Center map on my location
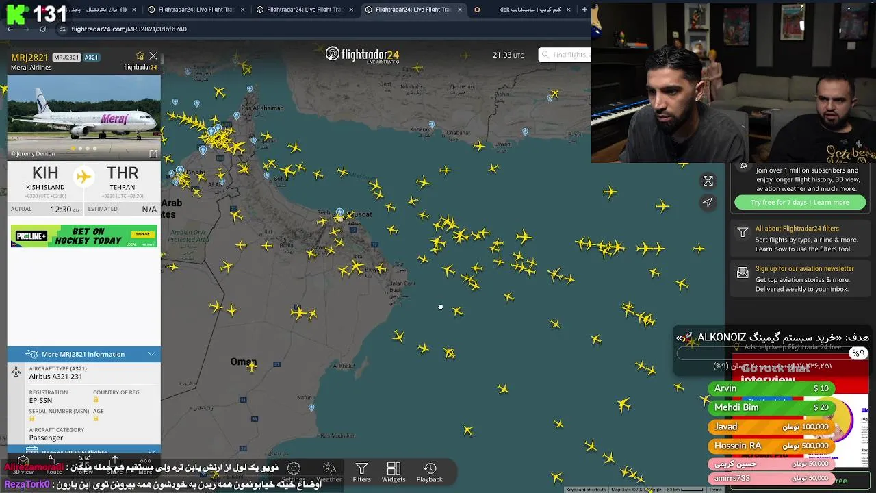The height and width of the screenshot is (493, 876). click(708, 202)
